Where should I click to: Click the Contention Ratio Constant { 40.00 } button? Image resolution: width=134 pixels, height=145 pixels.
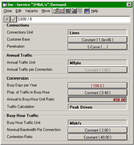coord(97,137)
